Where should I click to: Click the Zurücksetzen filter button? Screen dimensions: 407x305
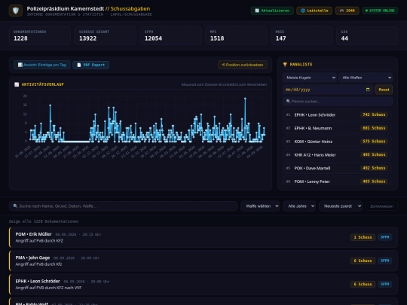(381, 206)
